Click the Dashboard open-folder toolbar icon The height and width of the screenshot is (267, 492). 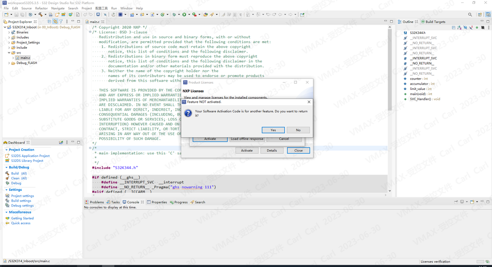click(61, 142)
